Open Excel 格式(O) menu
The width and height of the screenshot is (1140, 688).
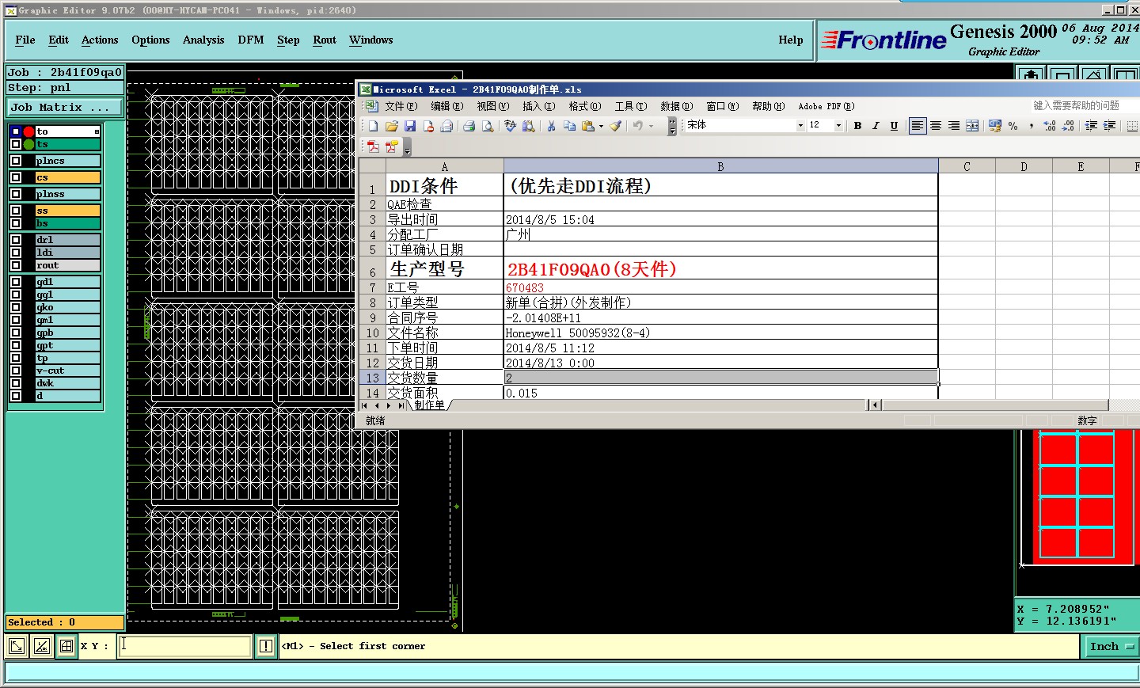point(585,106)
